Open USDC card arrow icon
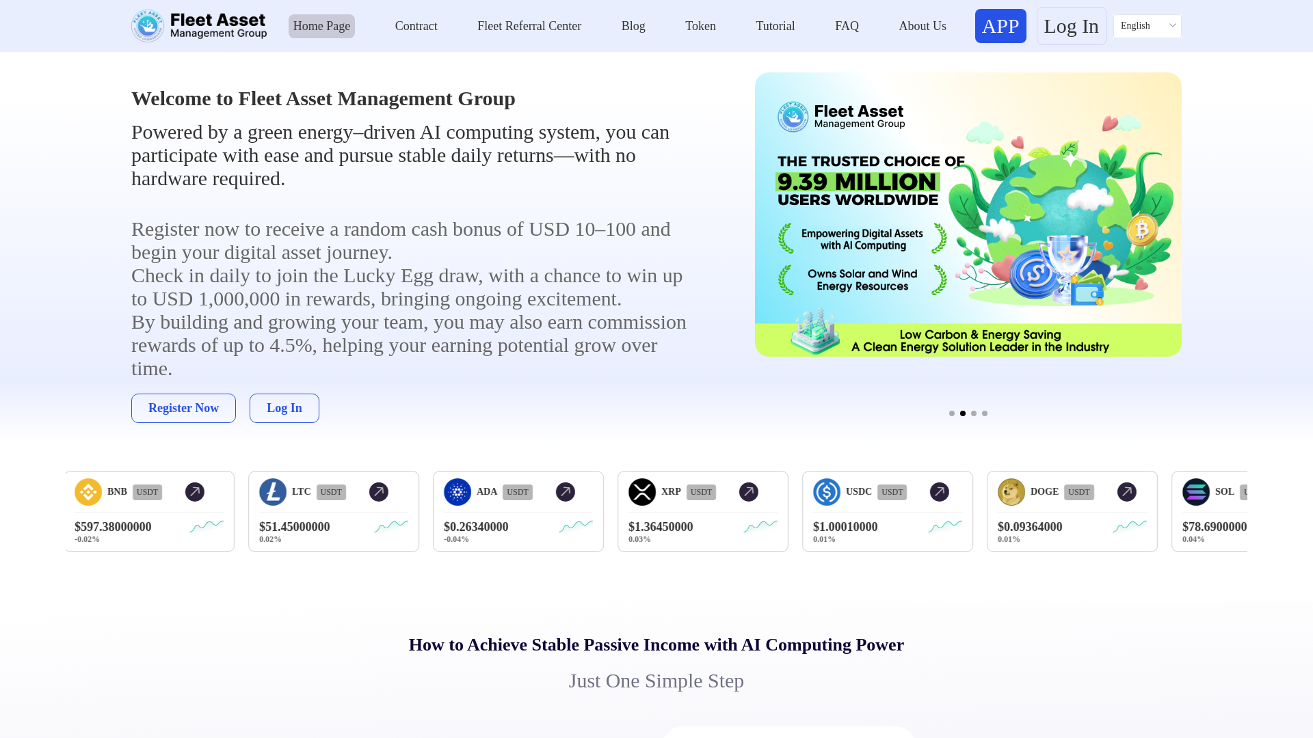Image resolution: width=1313 pixels, height=738 pixels. (940, 492)
